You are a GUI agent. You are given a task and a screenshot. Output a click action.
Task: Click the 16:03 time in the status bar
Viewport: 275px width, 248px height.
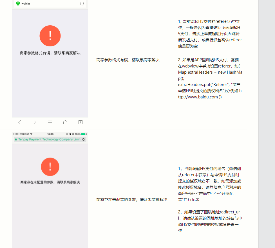pos(50,134)
